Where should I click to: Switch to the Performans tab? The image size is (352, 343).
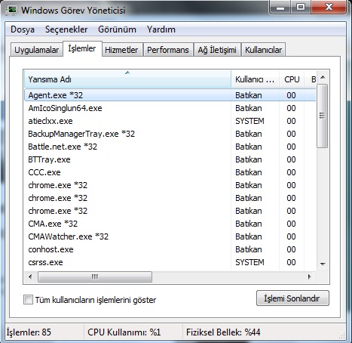coord(168,50)
